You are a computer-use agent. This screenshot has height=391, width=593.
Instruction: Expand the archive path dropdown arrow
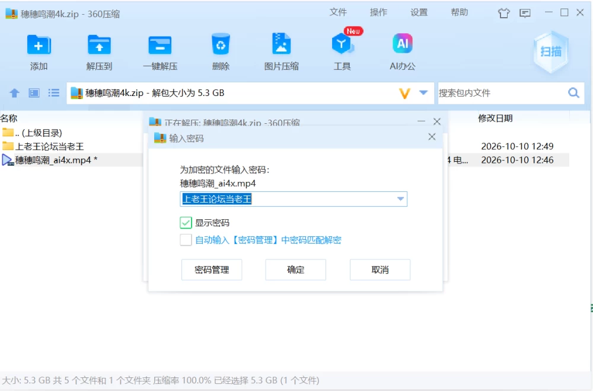coord(423,93)
